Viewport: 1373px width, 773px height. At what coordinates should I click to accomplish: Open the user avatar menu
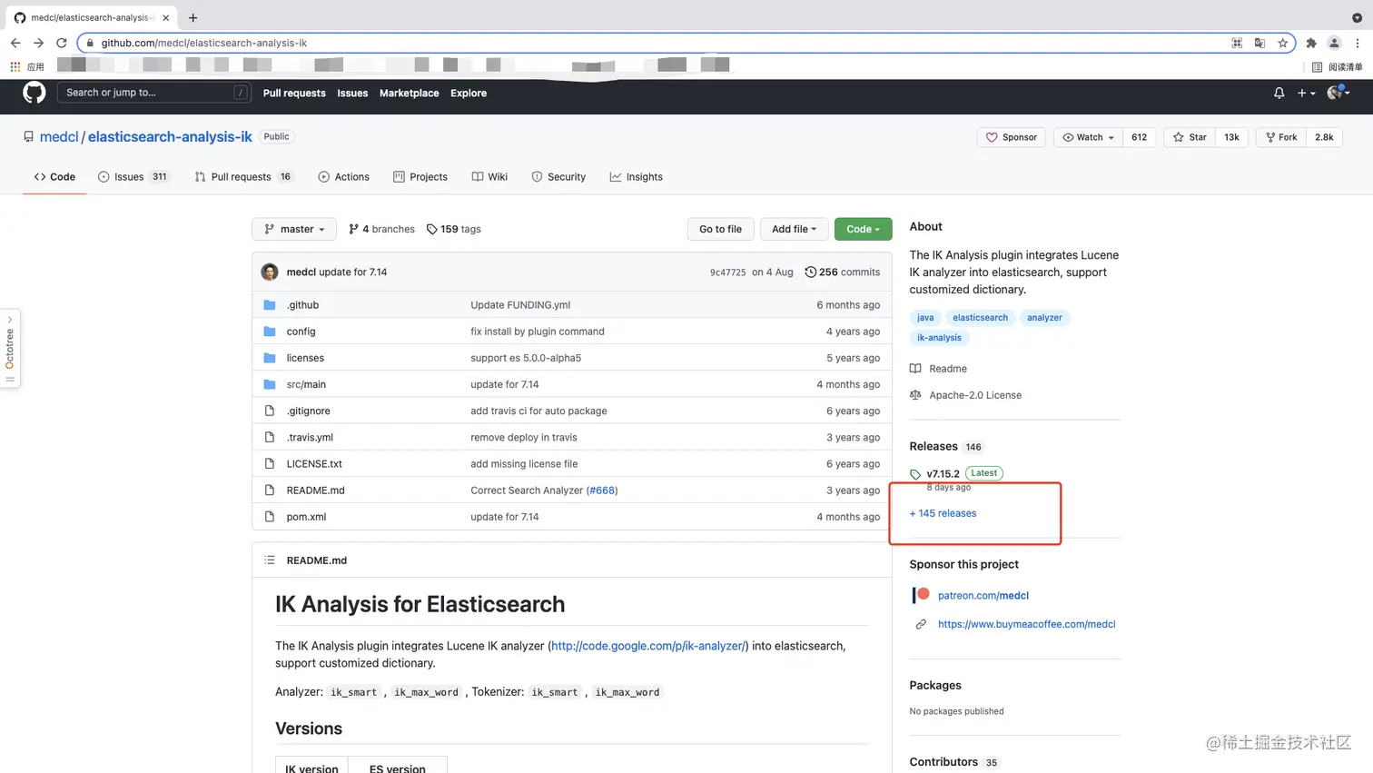[x=1338, y=93]
